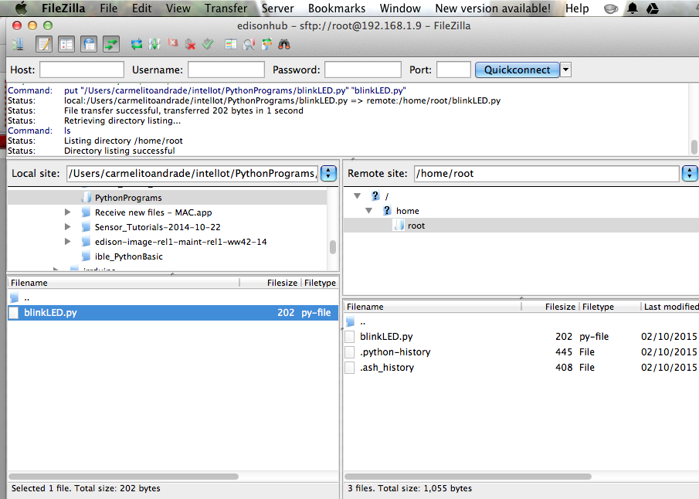Expand the edison-image-rel1-maint-rel1-ww42-14 folder

coord(67,242)
